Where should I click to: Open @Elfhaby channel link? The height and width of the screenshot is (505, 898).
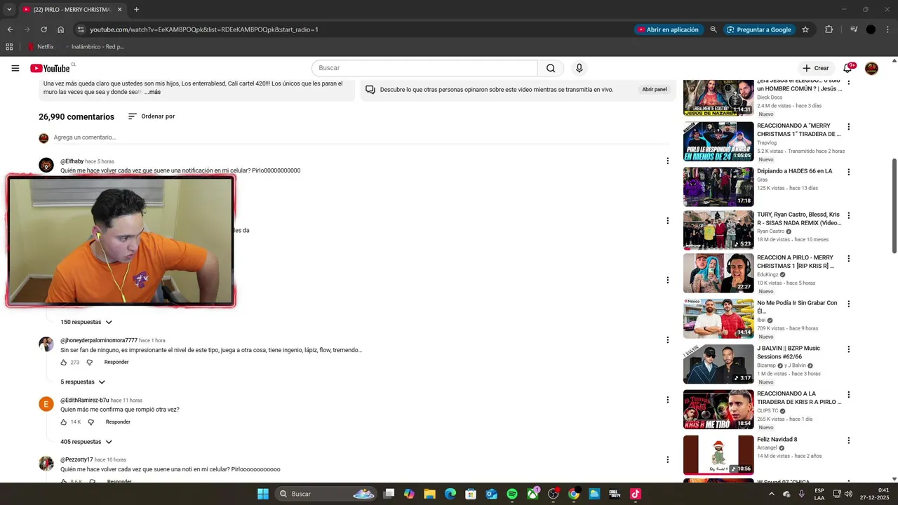(x=72, y=161)
